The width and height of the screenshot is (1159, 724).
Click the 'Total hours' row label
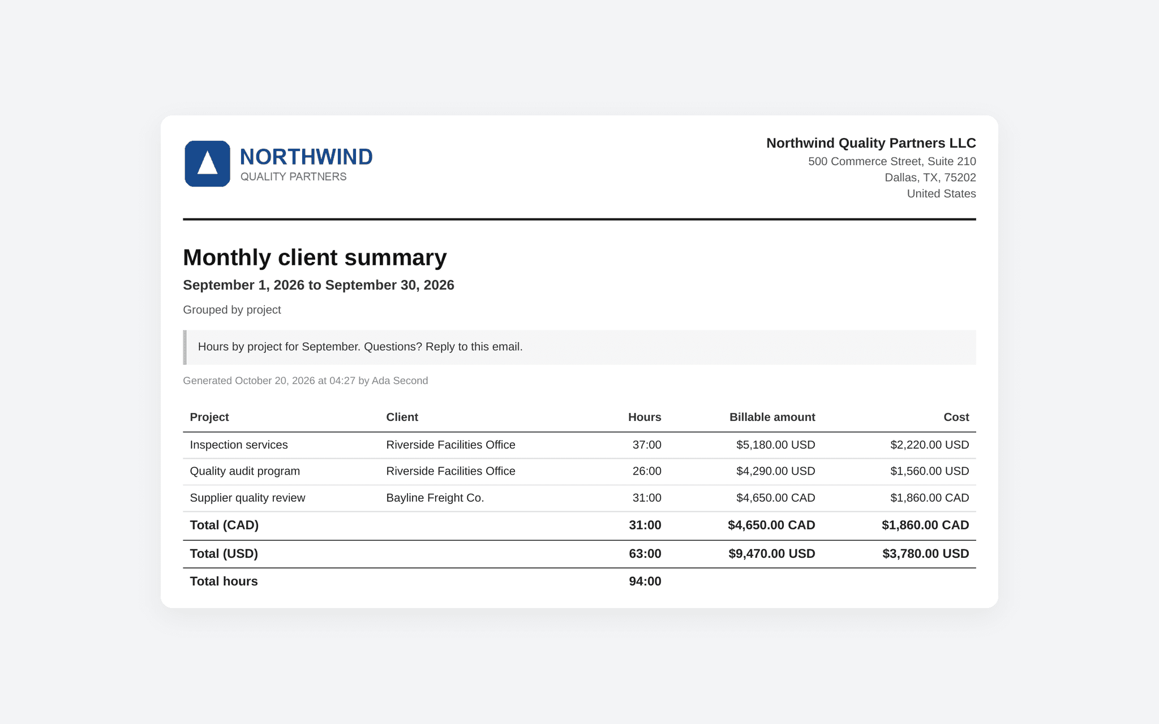click(x=224, y=581)
